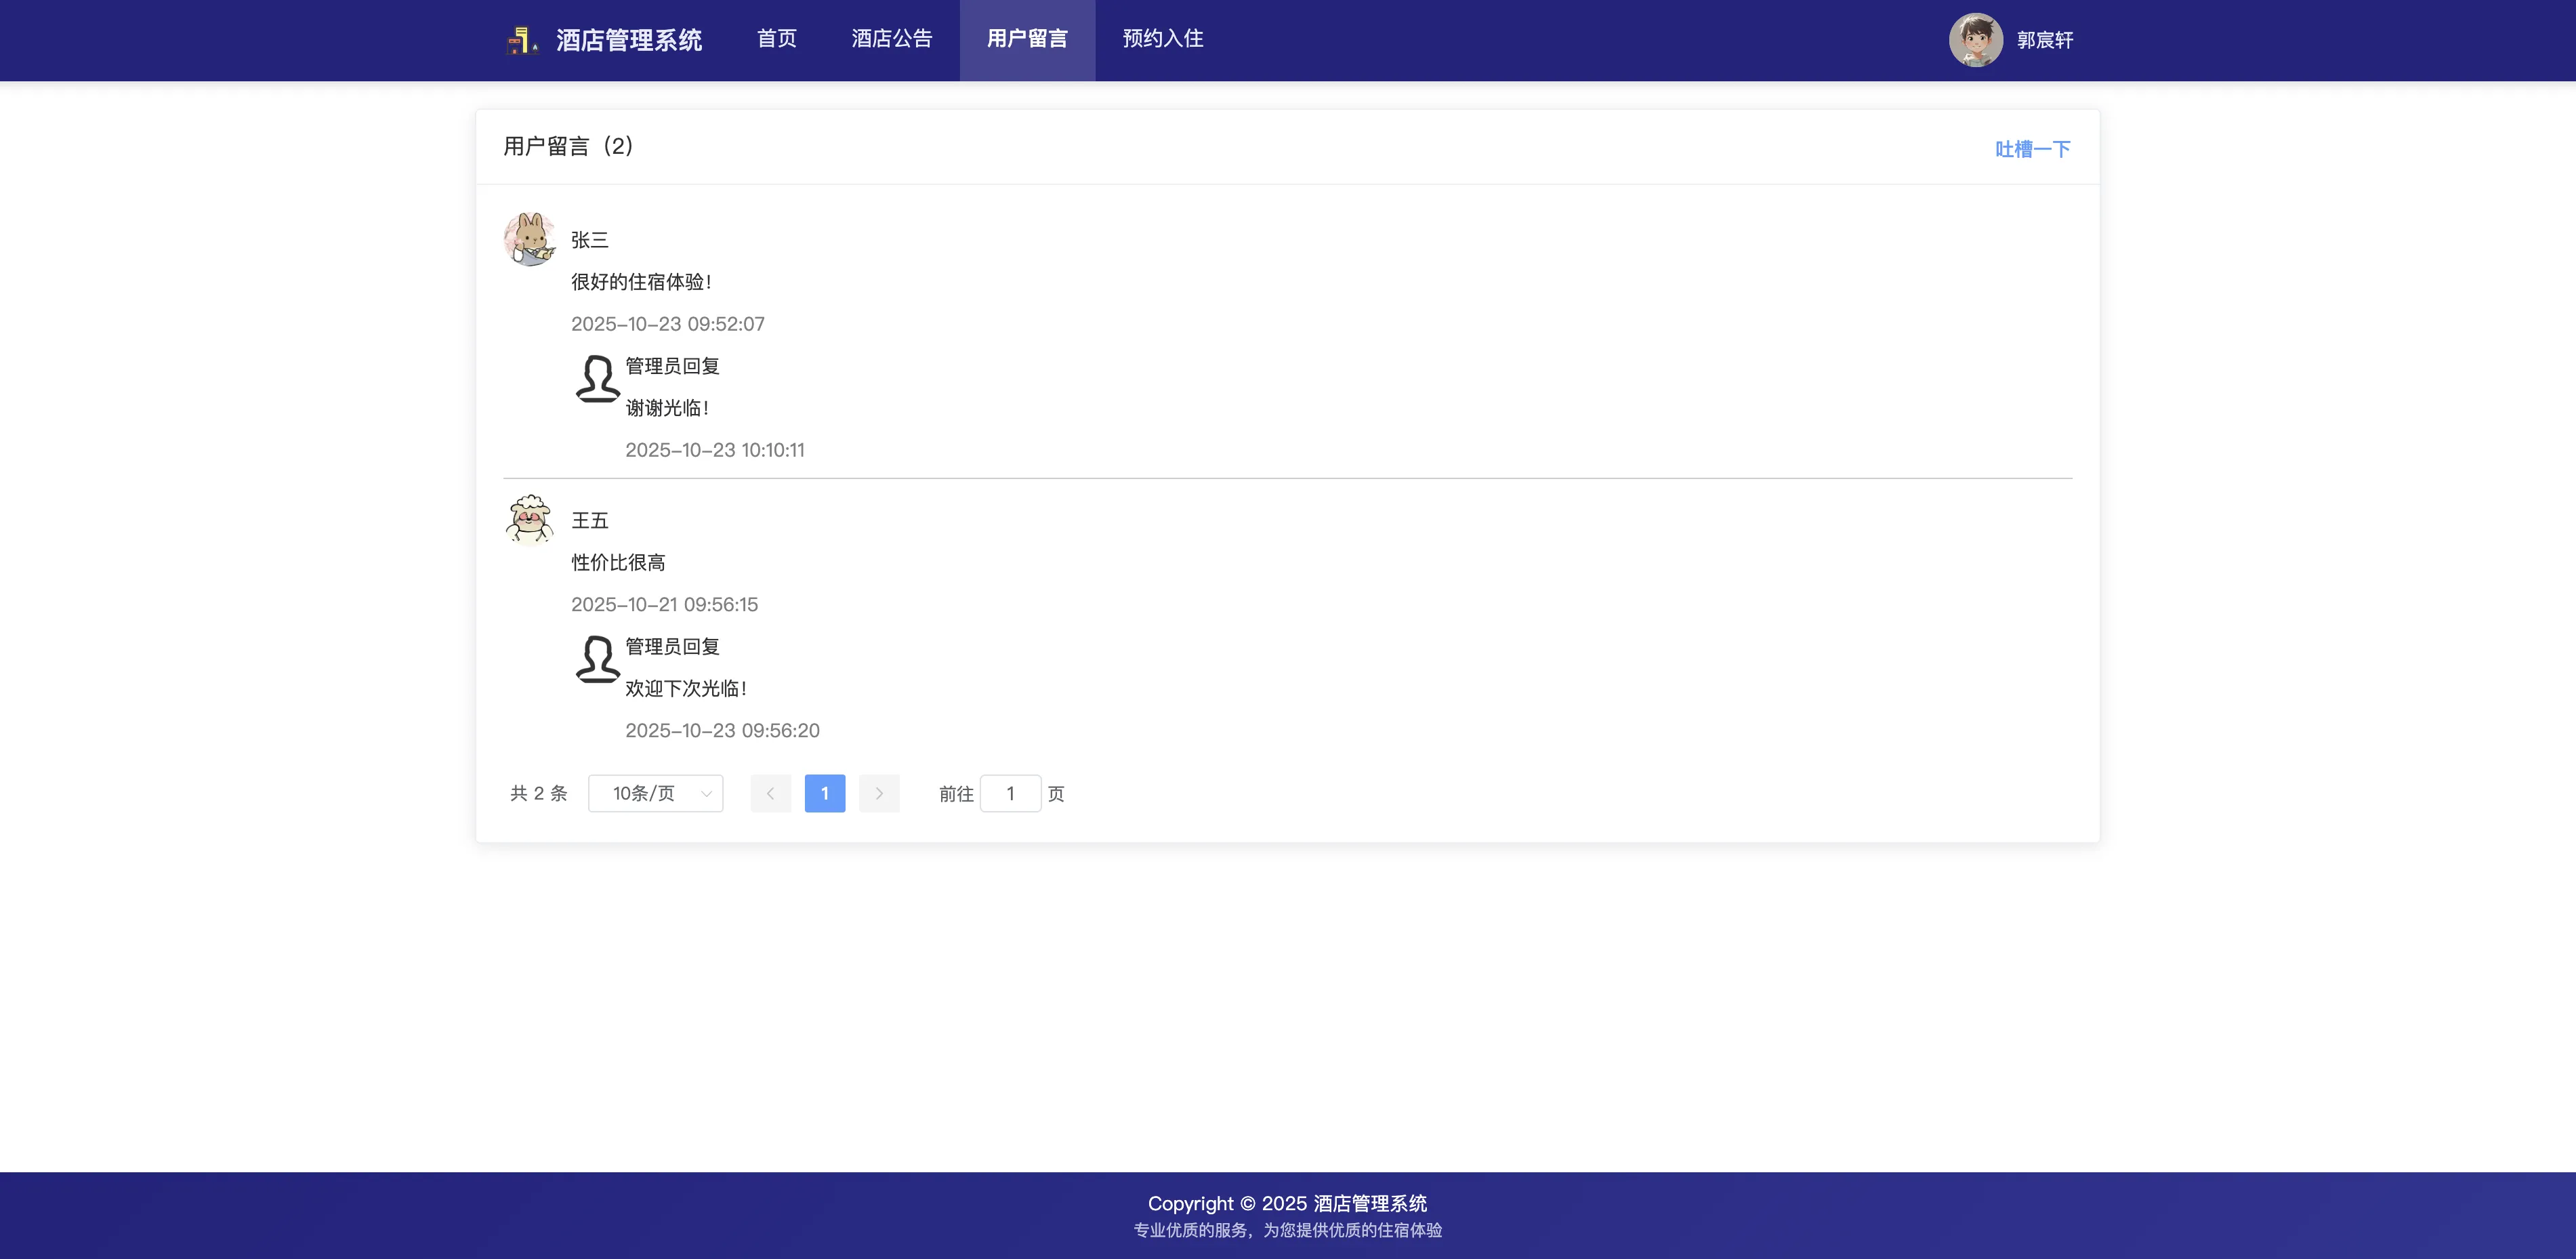Screen dimensions: 2576x1259
Task: Go to the 酒店公告 menu item
Action: click(x=891, y=39)
